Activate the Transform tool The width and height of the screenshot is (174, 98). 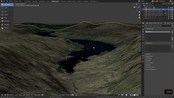point(7,21)
